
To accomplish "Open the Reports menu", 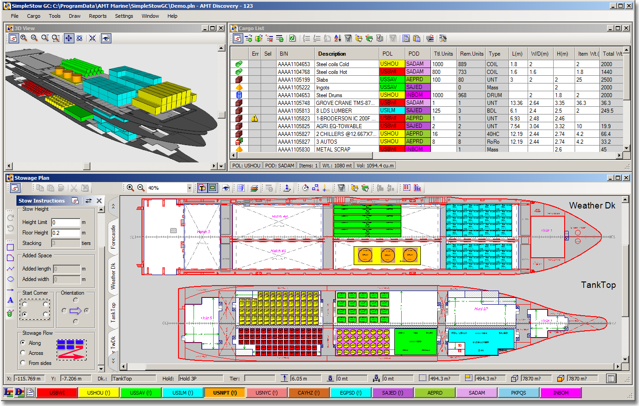I will 98,16.
